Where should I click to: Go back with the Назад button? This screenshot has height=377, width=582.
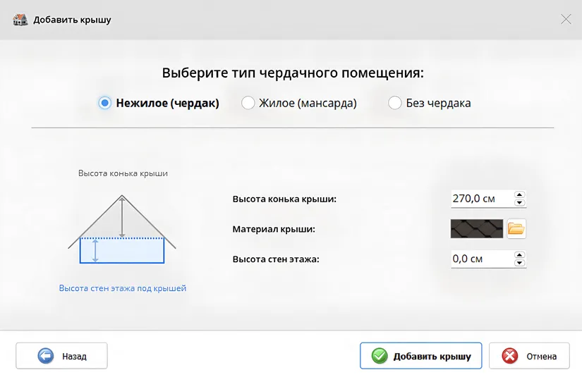click(x=61, y=356)
